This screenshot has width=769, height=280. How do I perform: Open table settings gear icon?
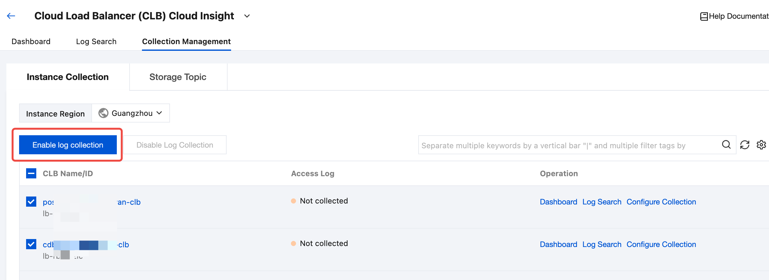761,145
